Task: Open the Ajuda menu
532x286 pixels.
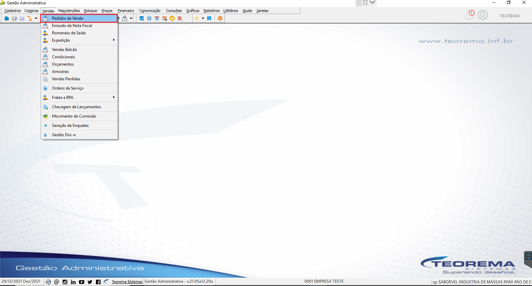Action: click(247, 11)
